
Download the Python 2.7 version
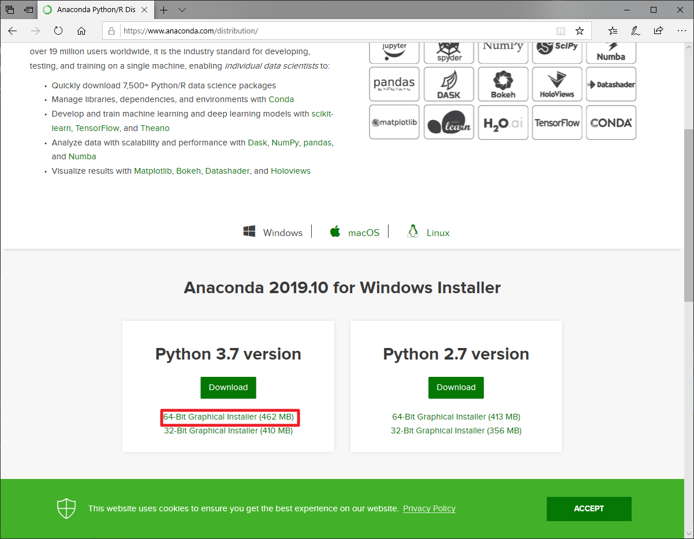pyautogui.click(x=456, y=387)
